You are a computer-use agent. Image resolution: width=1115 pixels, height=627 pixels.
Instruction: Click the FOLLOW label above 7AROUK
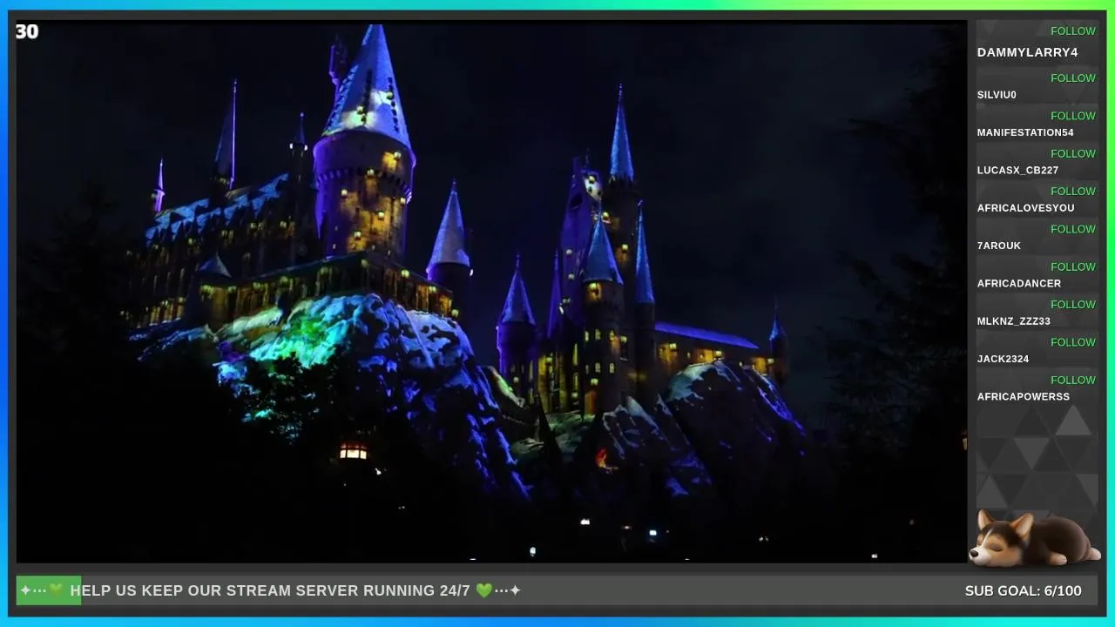click(x=1073, y=229)
